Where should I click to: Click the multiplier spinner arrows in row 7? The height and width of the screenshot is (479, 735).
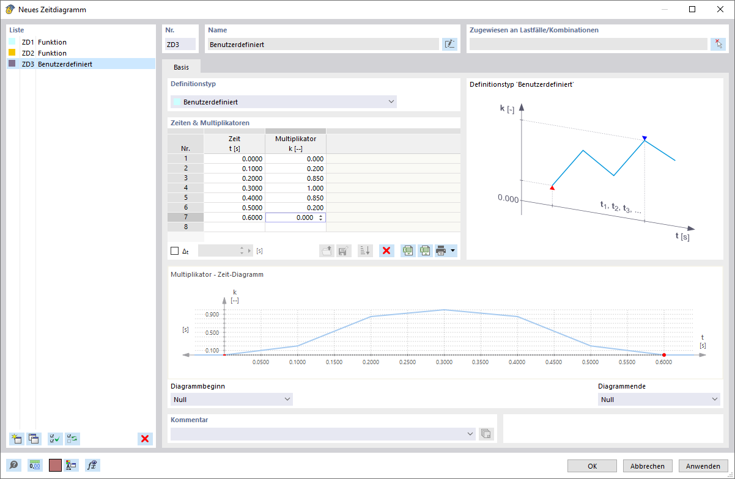(322, 218)
